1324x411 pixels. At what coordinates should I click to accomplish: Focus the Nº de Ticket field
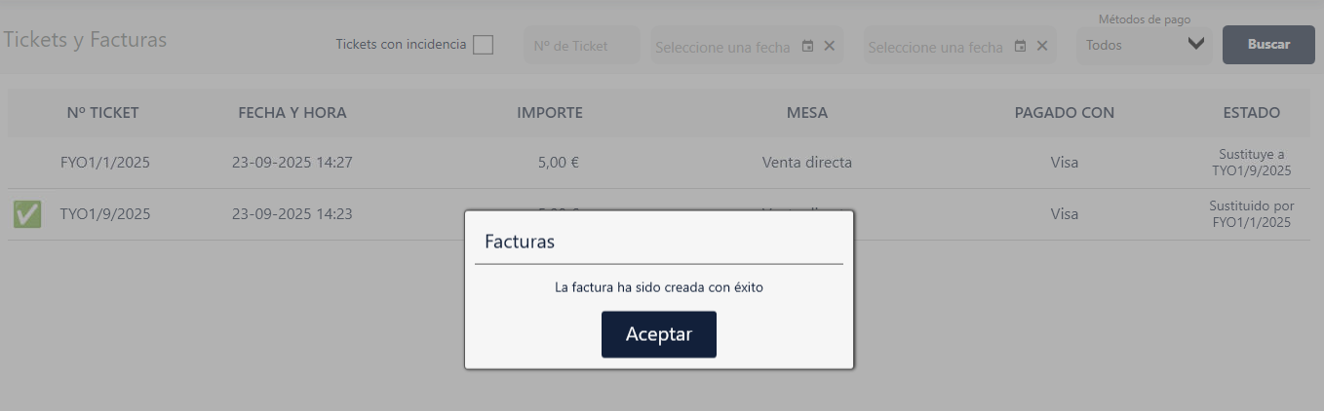pos(582,46)
